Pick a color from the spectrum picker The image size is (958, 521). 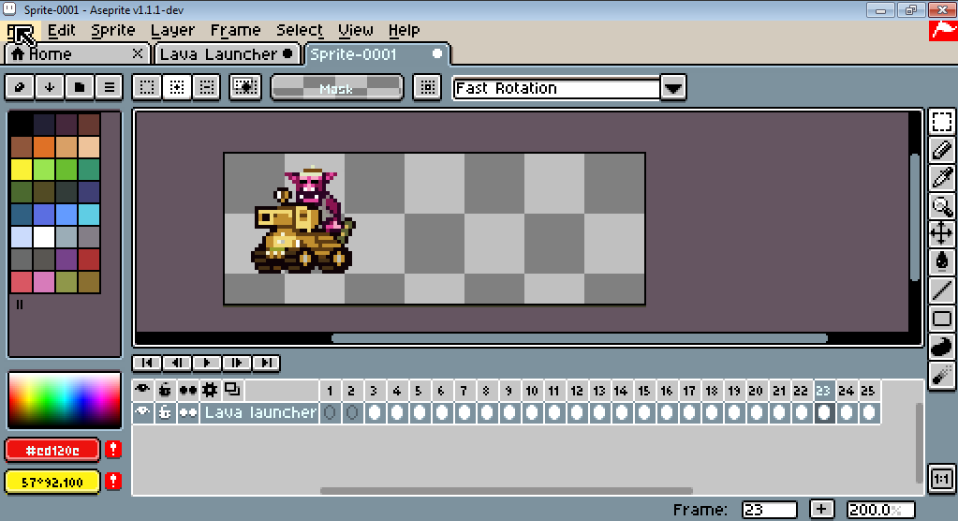coord(65,400)
